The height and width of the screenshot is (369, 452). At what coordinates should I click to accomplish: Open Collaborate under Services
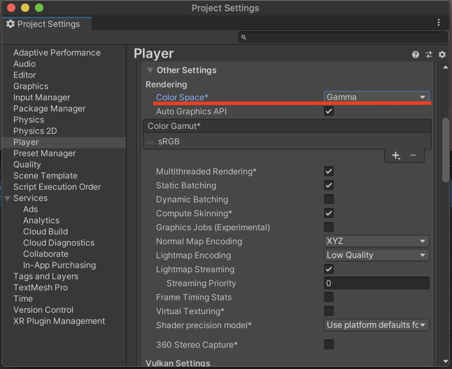click(x=46, y=254)
